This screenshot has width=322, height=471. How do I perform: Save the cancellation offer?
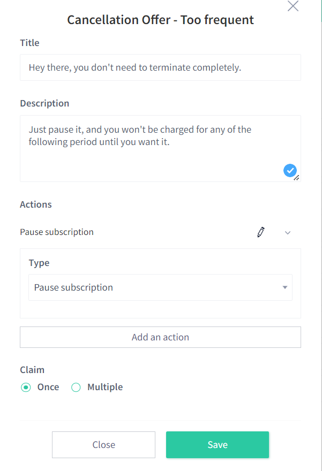click(x=218, y=445)
